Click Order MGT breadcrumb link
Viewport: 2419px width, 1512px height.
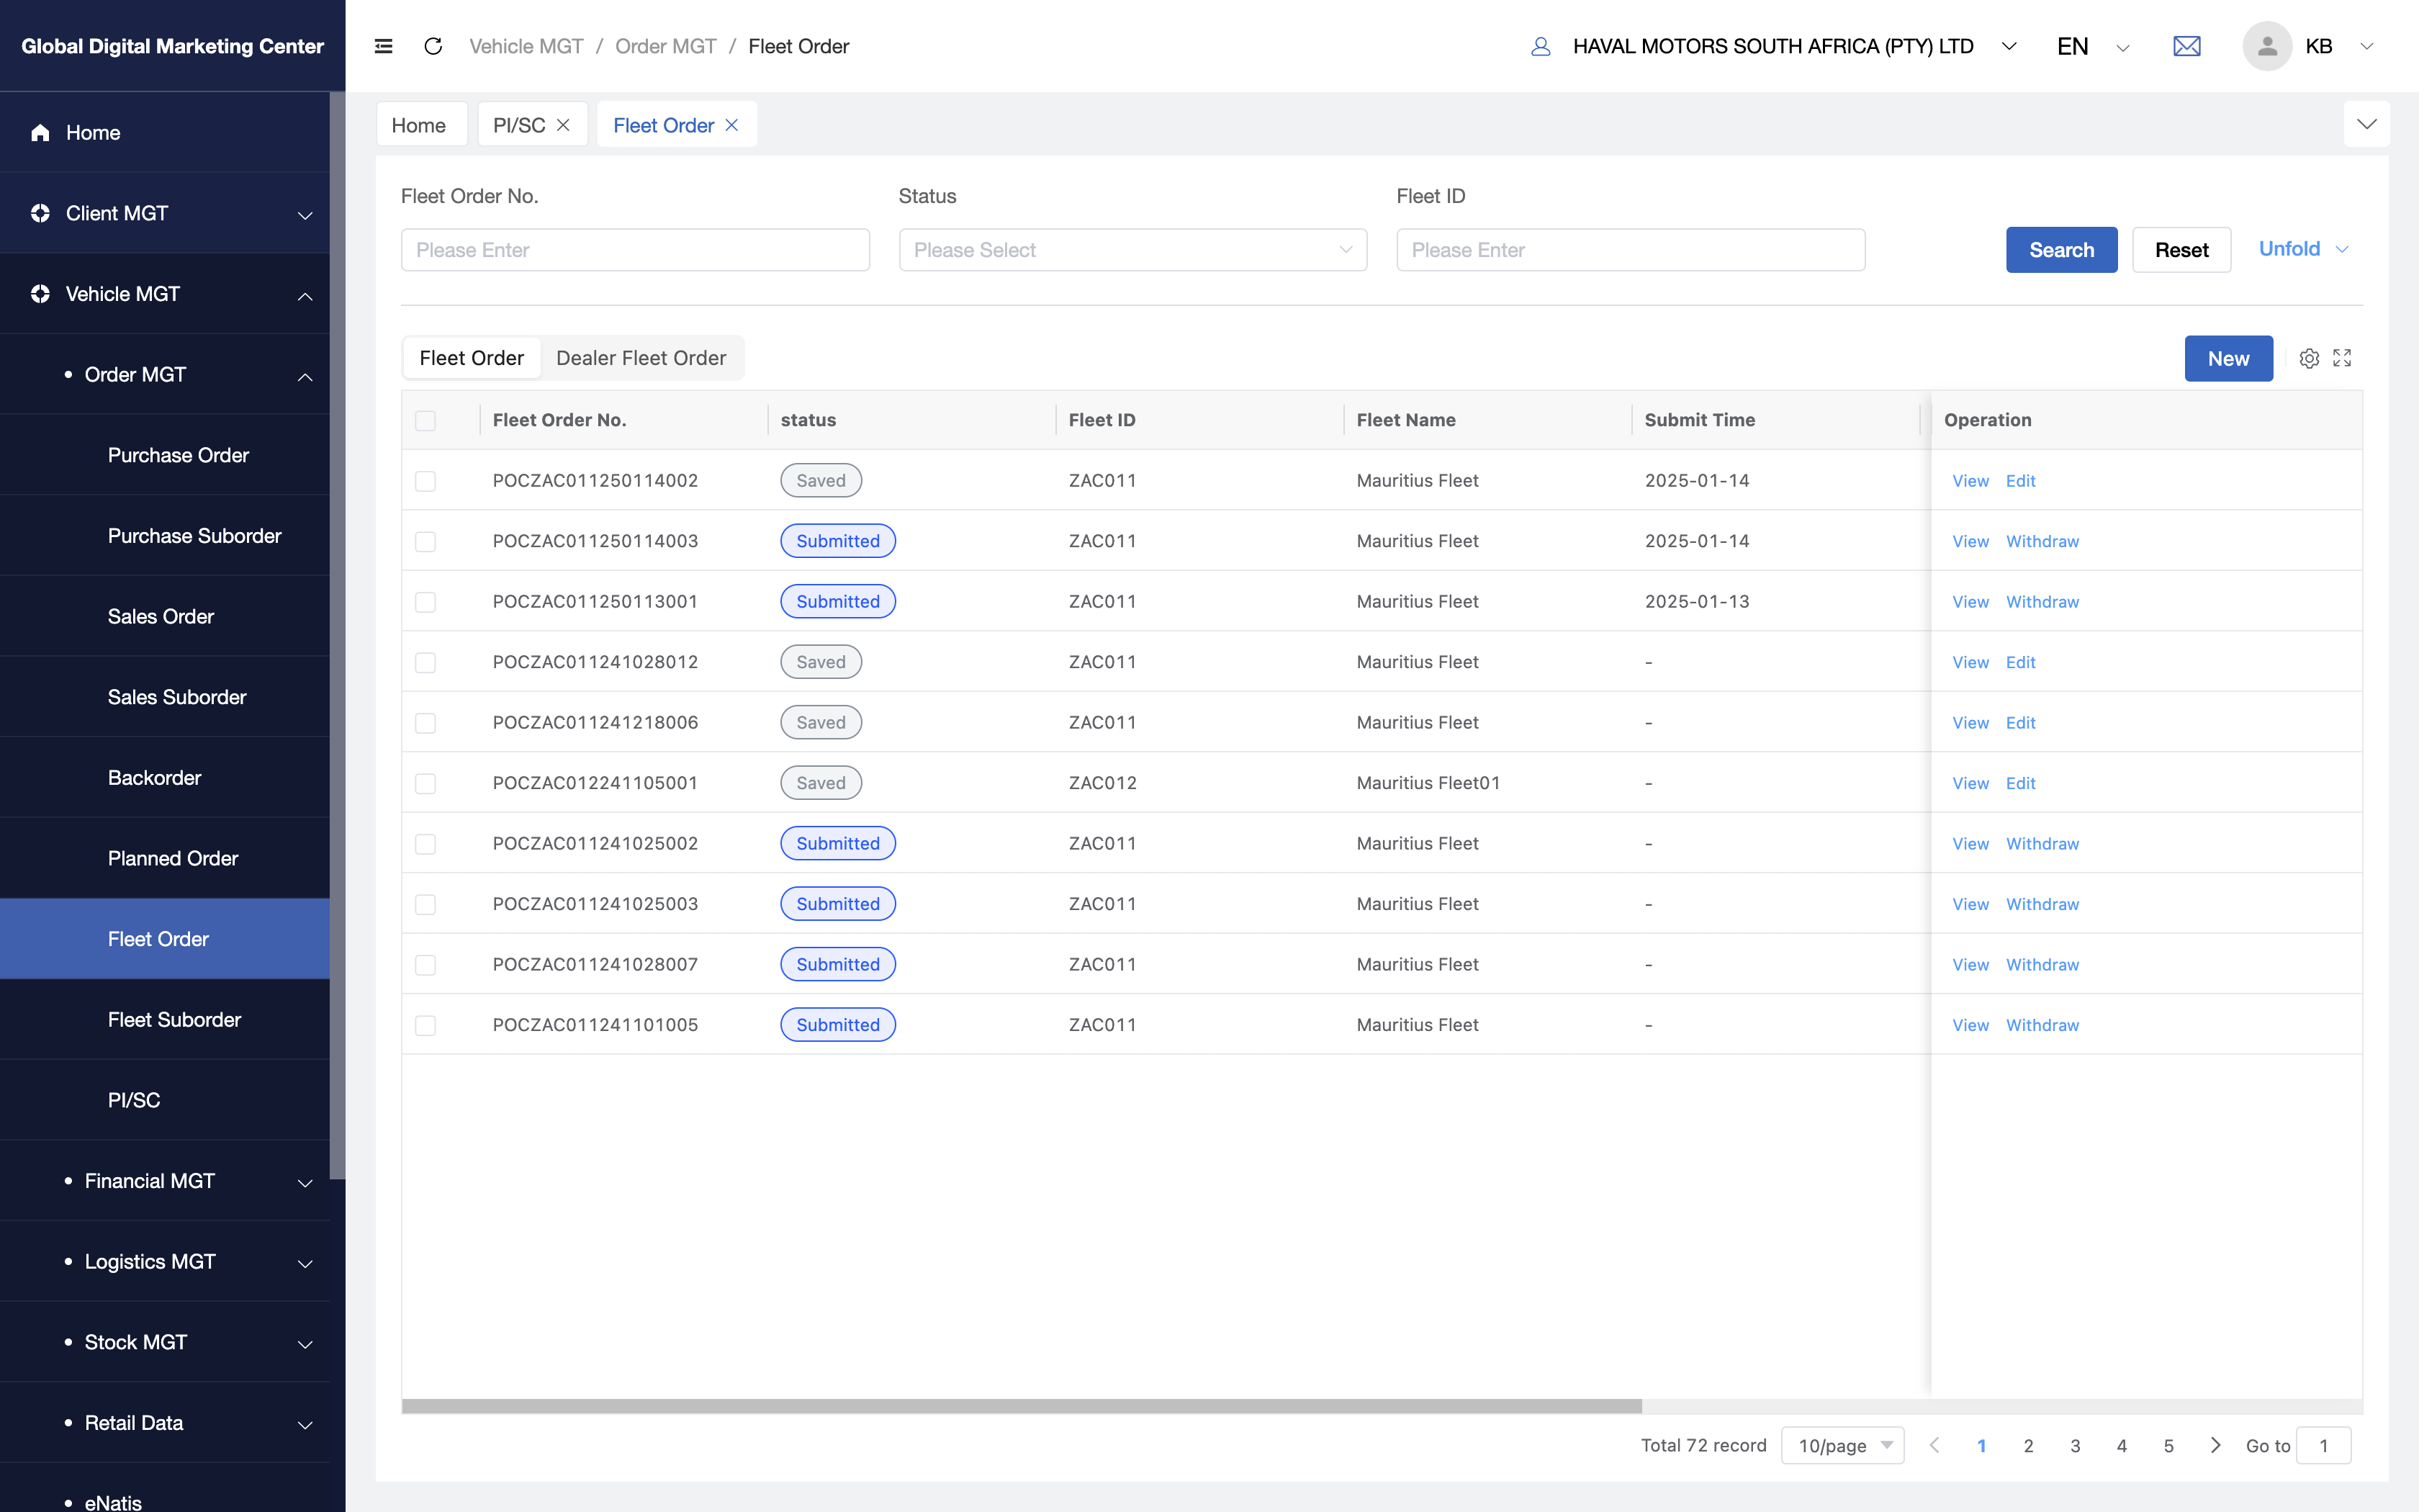click(666, 46)
